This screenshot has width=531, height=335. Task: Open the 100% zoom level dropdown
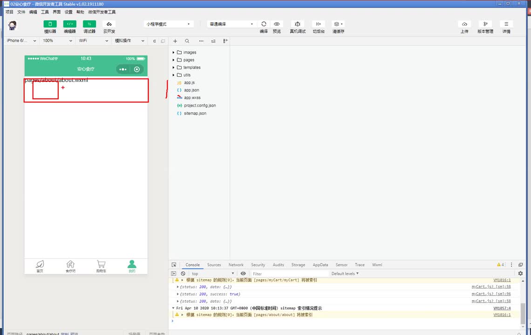tap(57, 40)
